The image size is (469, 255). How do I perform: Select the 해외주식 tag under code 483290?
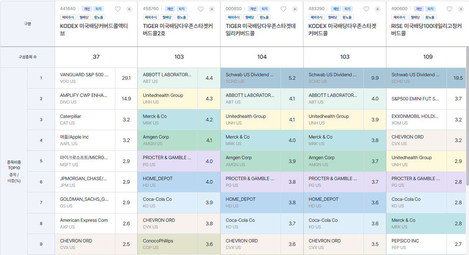[x=317, y=17]
